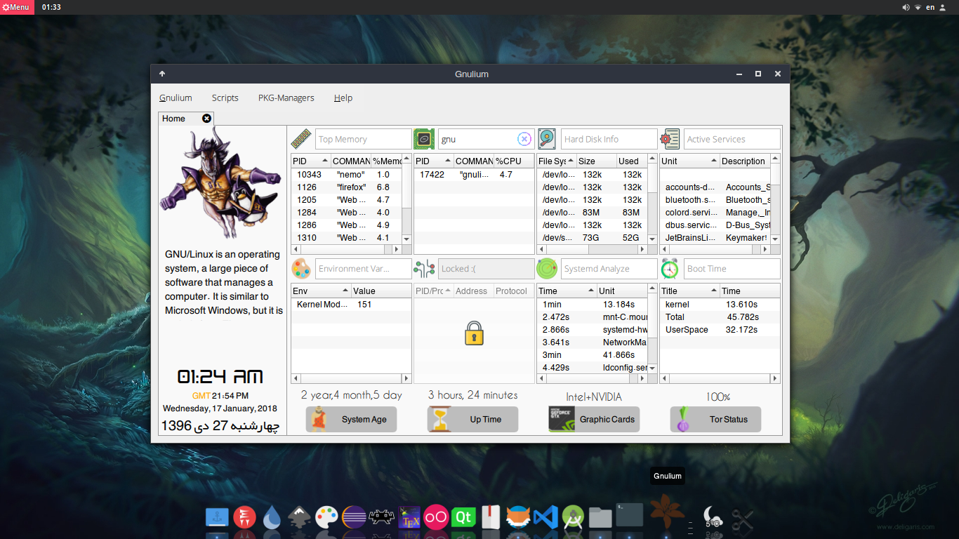Open Visual Studio Code from the dock
The width and height of the screenshot is (959, 539).
coord(545,518)
